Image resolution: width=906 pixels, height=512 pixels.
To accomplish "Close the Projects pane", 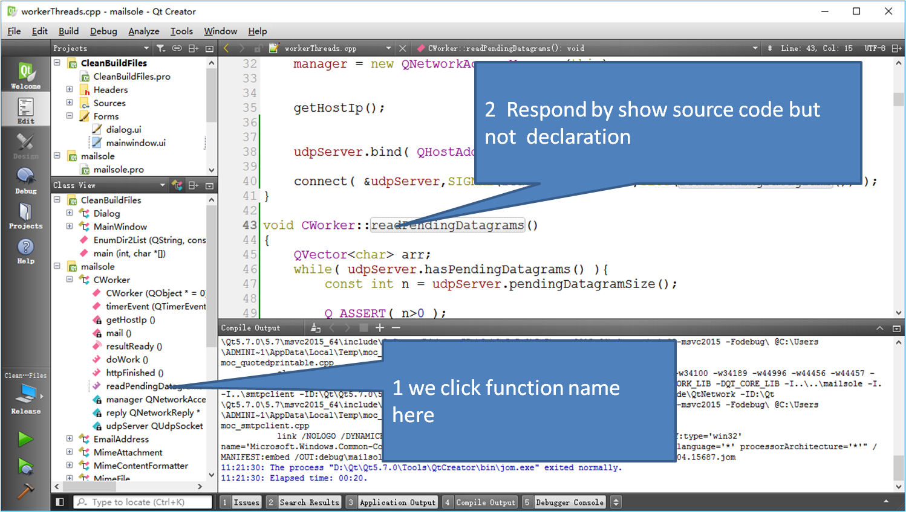I will (x=209, y=48).
